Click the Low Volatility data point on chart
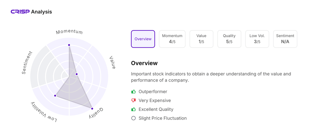Viewport: 312px width, 134px height. [55, 96]
